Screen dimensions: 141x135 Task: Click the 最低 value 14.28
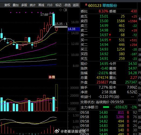pyautogui.click(x=133, y=73)
